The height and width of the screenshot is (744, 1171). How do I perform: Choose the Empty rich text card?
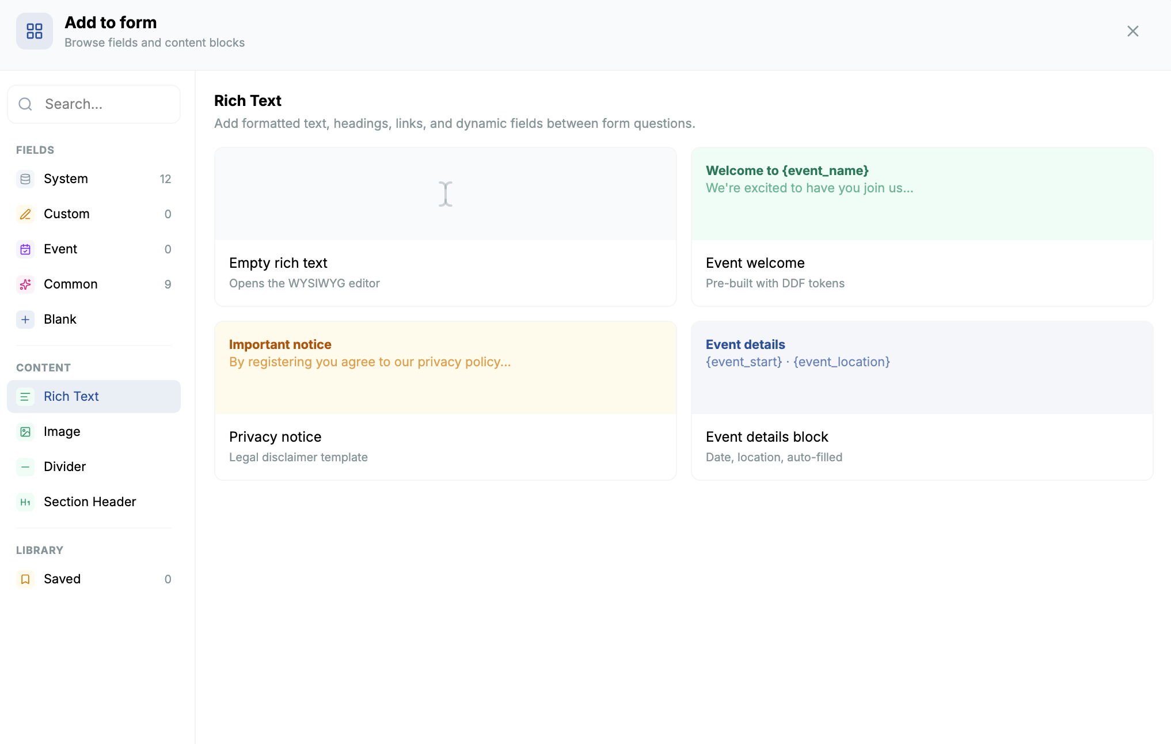[x=446, y=227]
